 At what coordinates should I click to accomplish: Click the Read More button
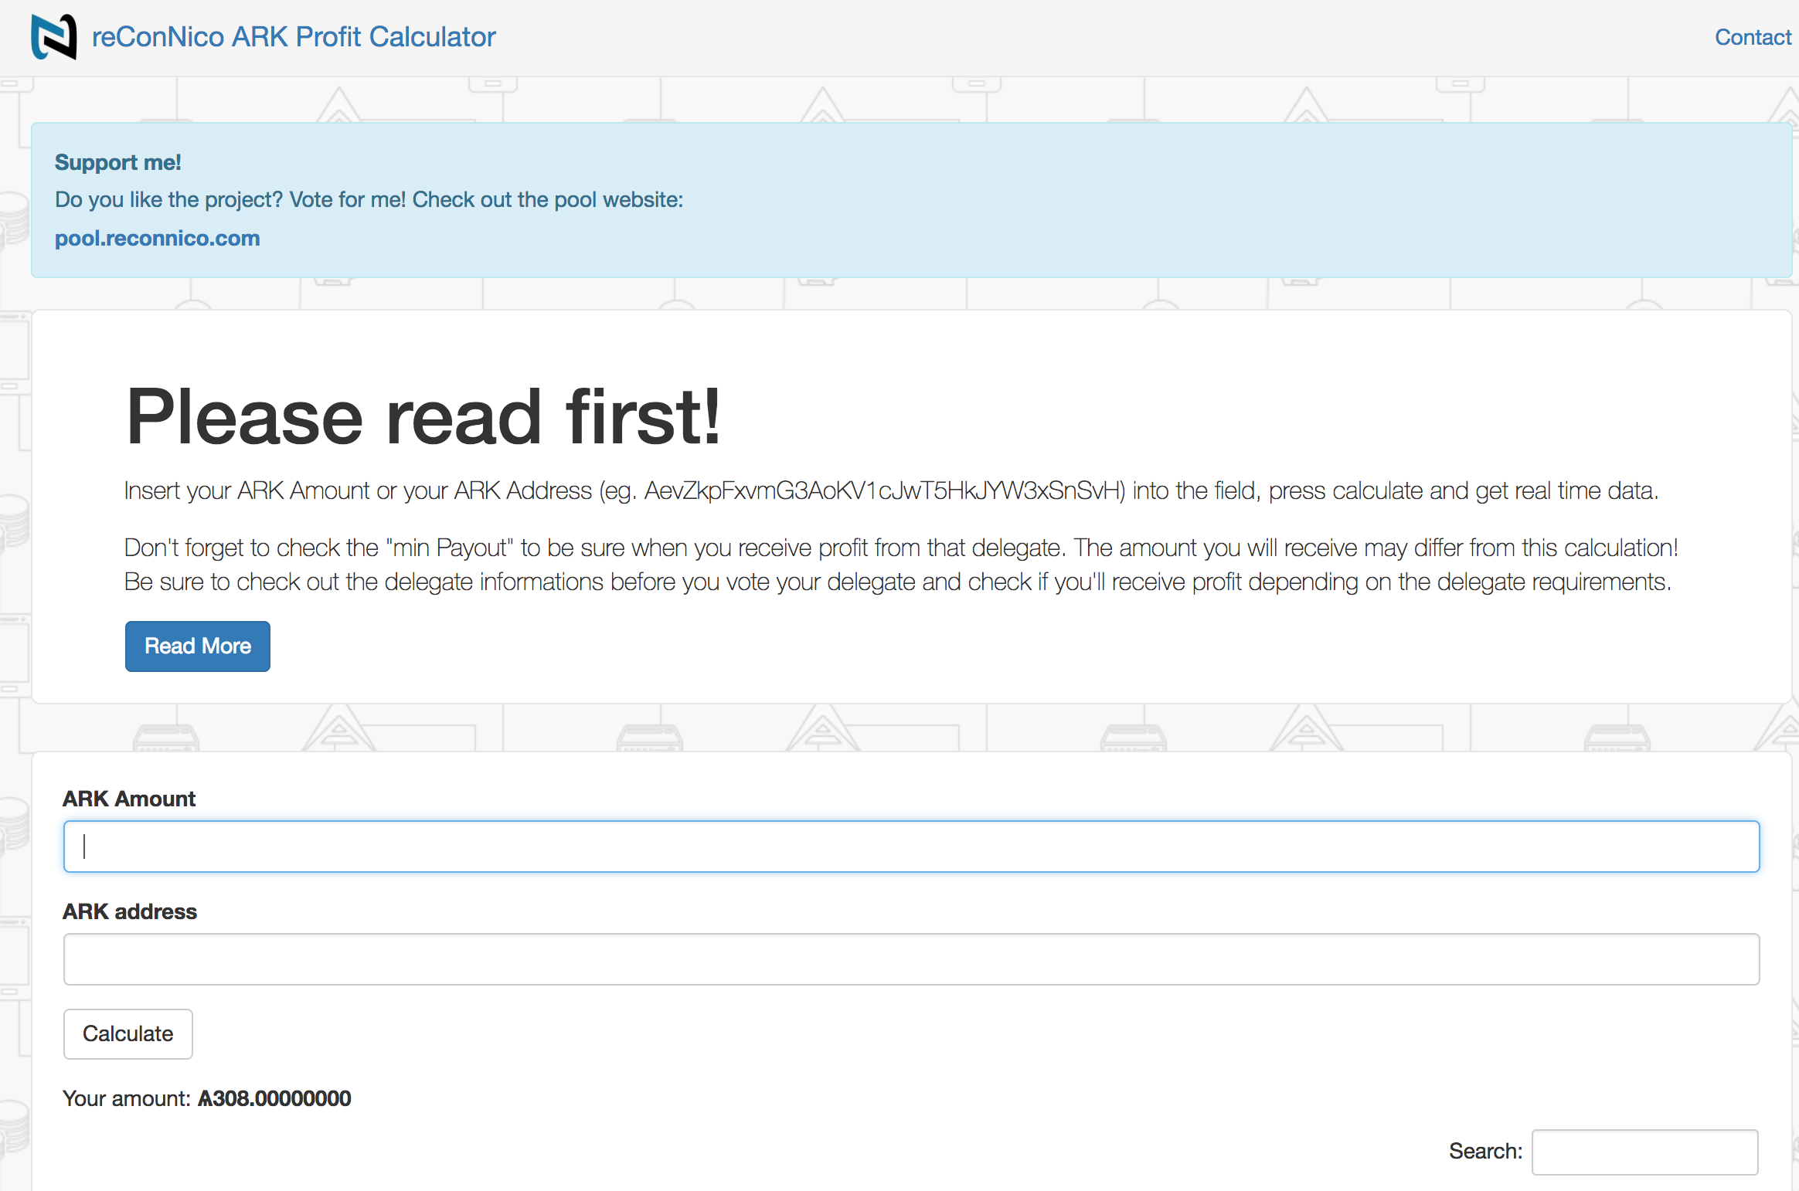[x=198, y=646]
